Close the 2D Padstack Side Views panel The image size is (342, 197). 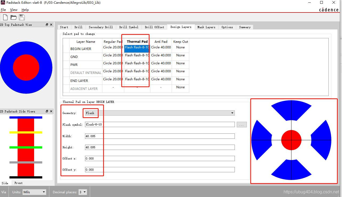tap(51, 111)
